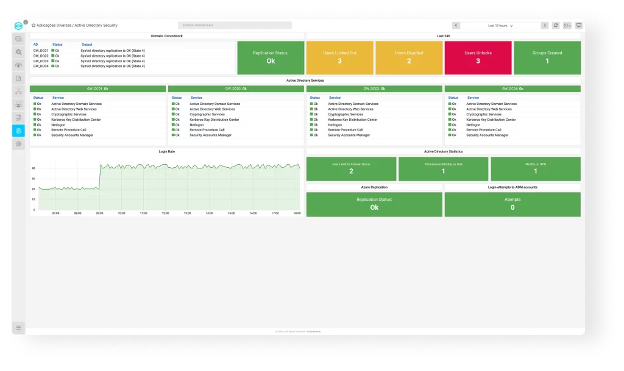Screen dimensions: 624x371
Task: Click the red Users Unlocks tile
Action: [x=478, y=58]
